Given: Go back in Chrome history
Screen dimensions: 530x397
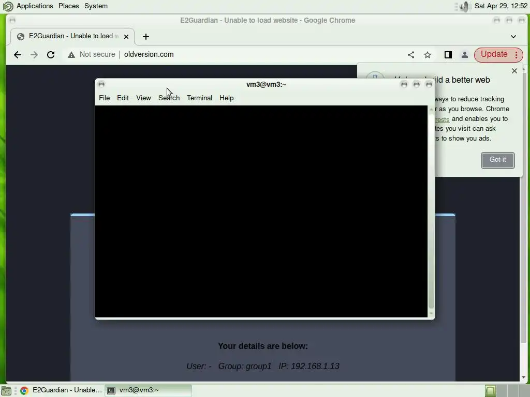Looking at the screenshot, I should [18, 55].
